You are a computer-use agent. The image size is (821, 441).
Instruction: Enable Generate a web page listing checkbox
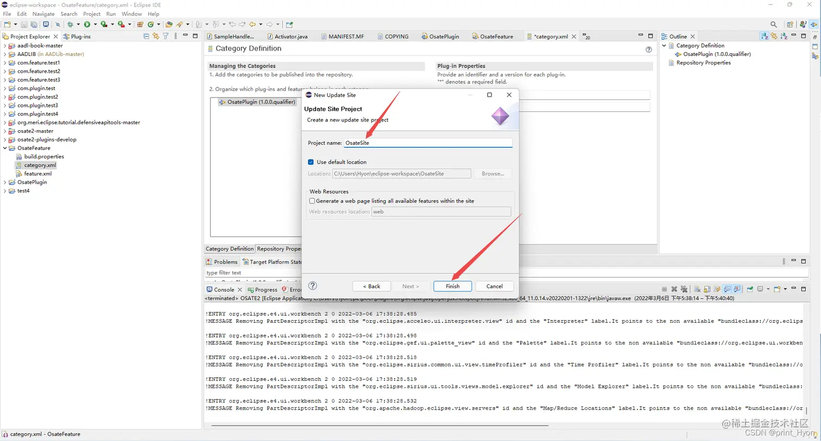click(x=312, y=201)
